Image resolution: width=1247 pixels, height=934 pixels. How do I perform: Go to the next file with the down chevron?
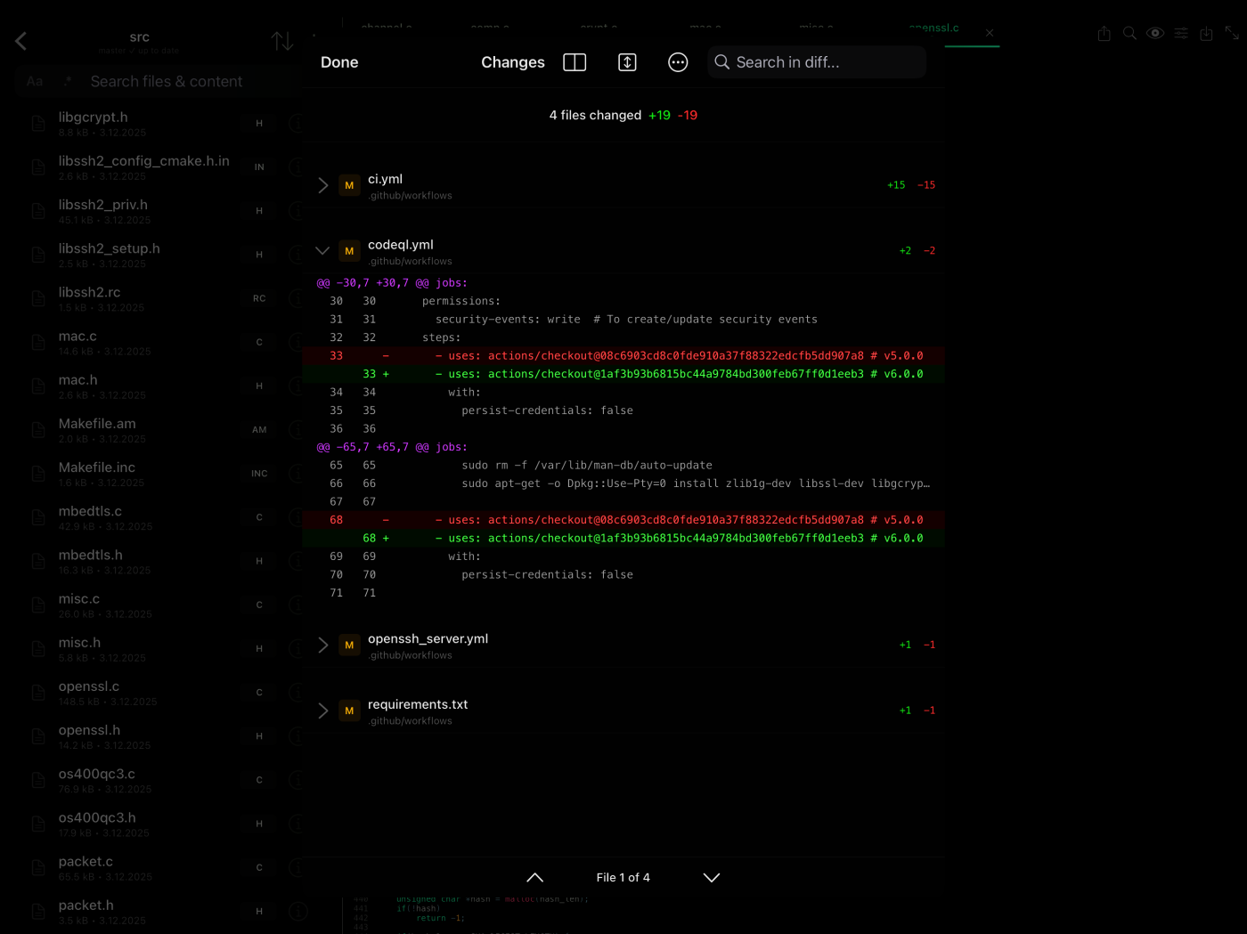(712, 877)
